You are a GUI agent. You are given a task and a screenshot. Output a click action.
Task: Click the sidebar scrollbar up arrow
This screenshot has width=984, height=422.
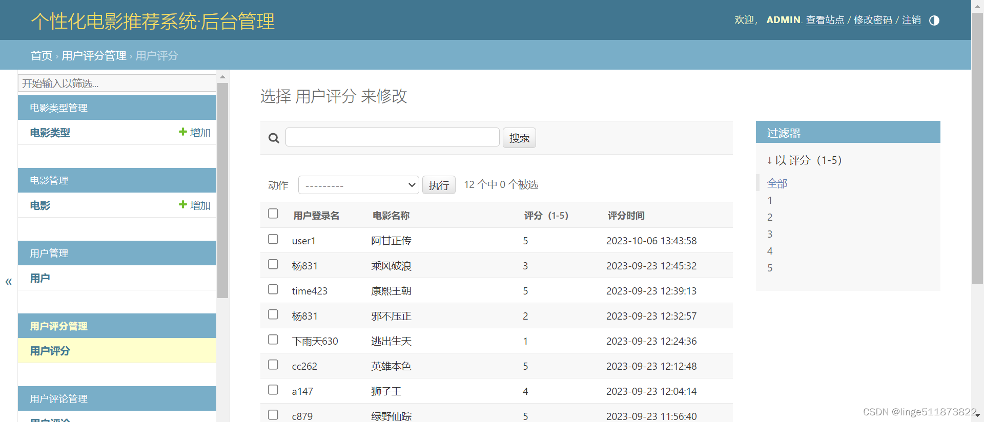(x=222, y=77)
